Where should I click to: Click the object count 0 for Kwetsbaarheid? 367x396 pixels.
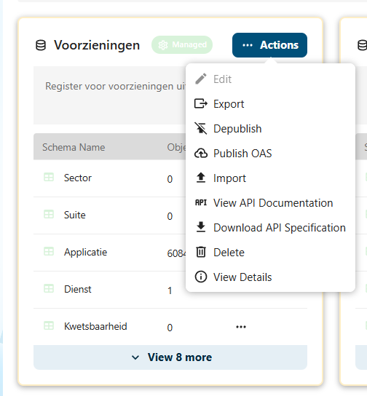170,328
